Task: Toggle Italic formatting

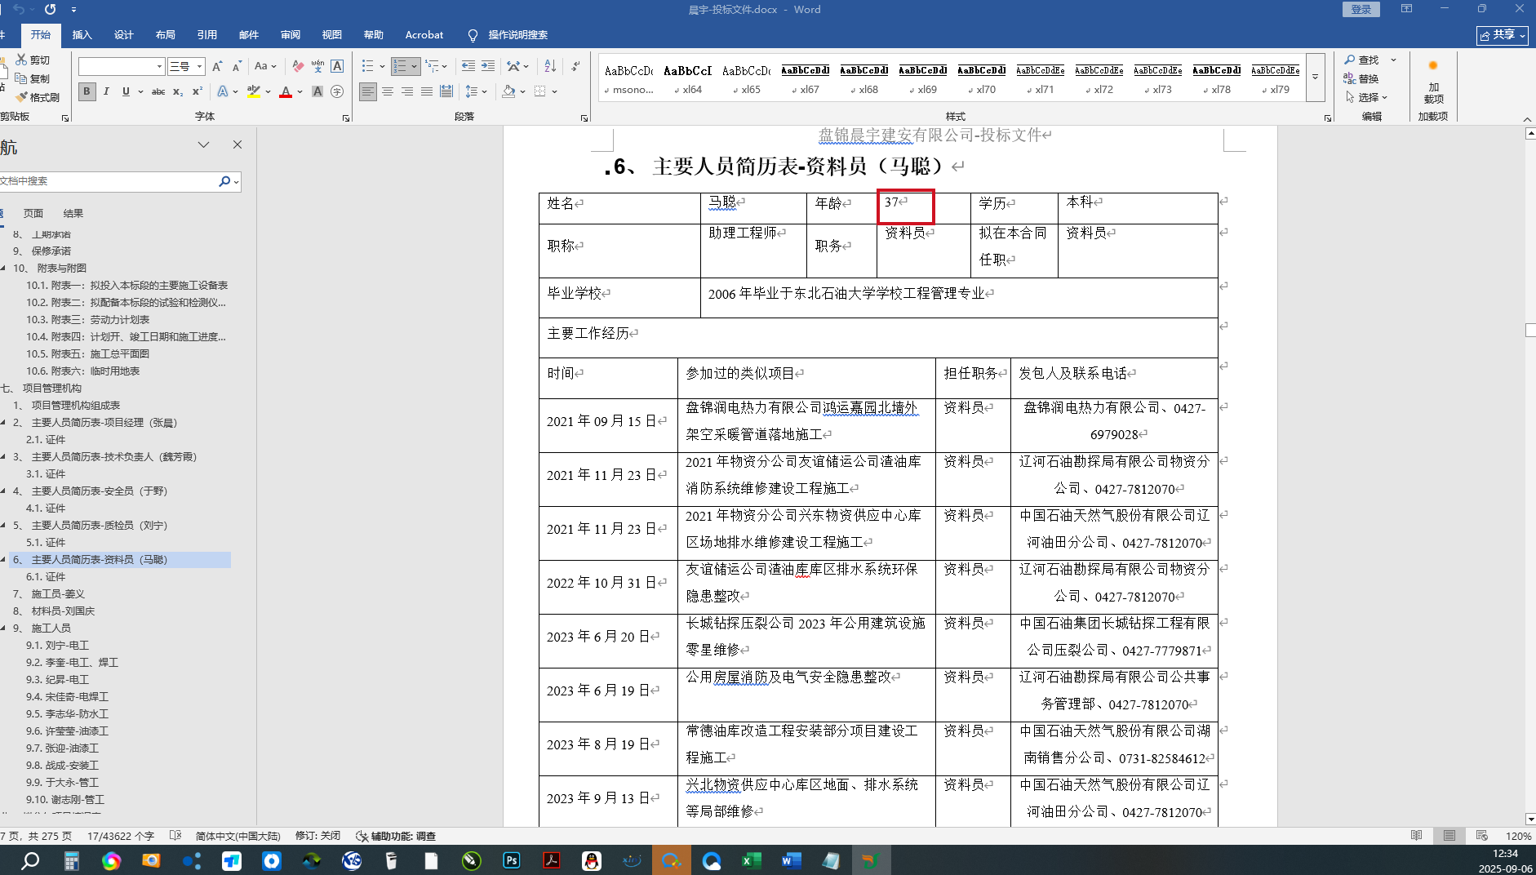Action: [x=106, y=91]
